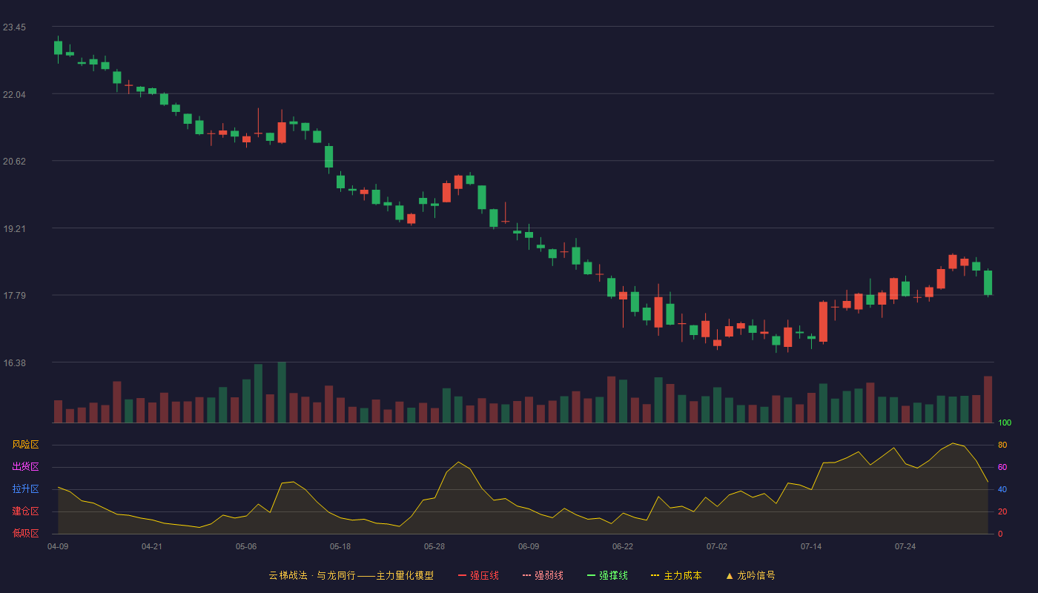Toggle the 强撑线 legend series
This screenshot has width=1038, height=593.
coord(607,575)
